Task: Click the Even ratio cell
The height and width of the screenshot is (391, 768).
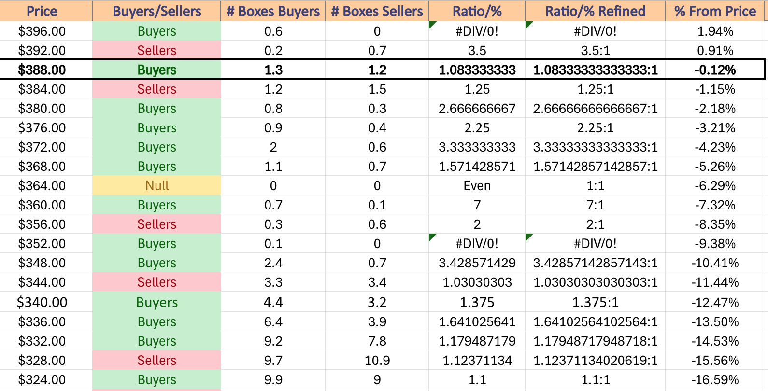Action: pos(477,186)
